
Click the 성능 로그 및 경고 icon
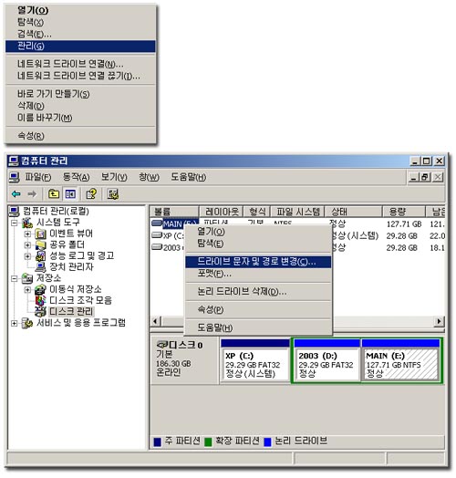(41, 255)
